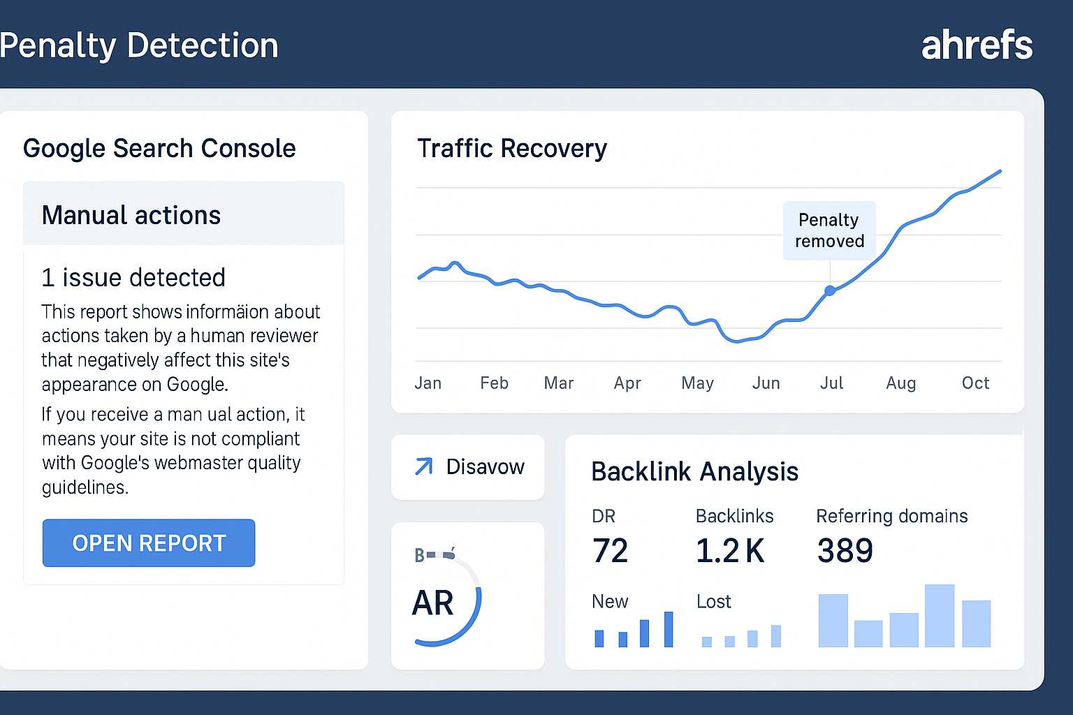The height and width of the screenshot is (715, 1073).
Task: Click the 'Jul' axis label on the chart
Action: pos(831,383)
